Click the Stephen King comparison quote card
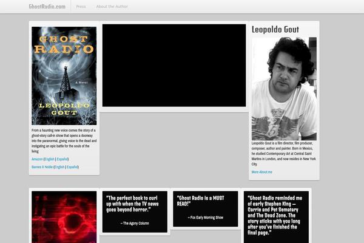 pos(276,217)
